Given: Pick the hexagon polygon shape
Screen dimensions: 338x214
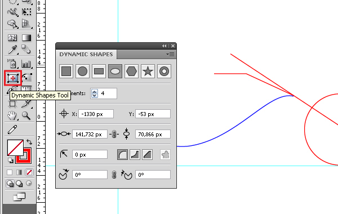Looking at the screenshot, I should coord(131,71).
